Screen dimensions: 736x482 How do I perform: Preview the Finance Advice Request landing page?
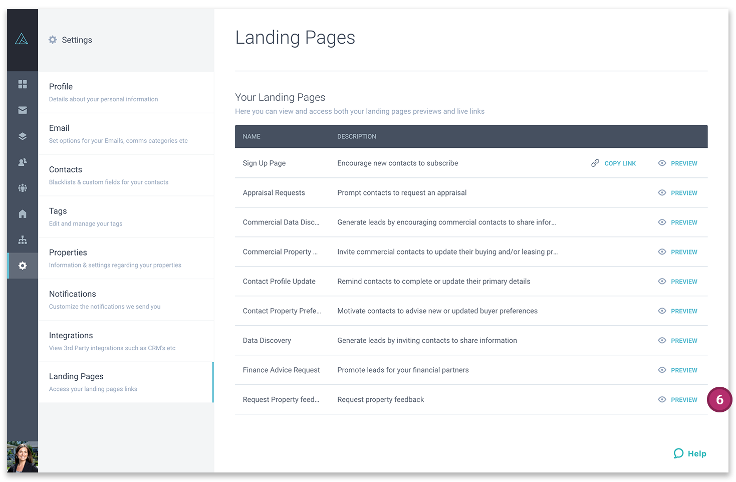point(684,370)
